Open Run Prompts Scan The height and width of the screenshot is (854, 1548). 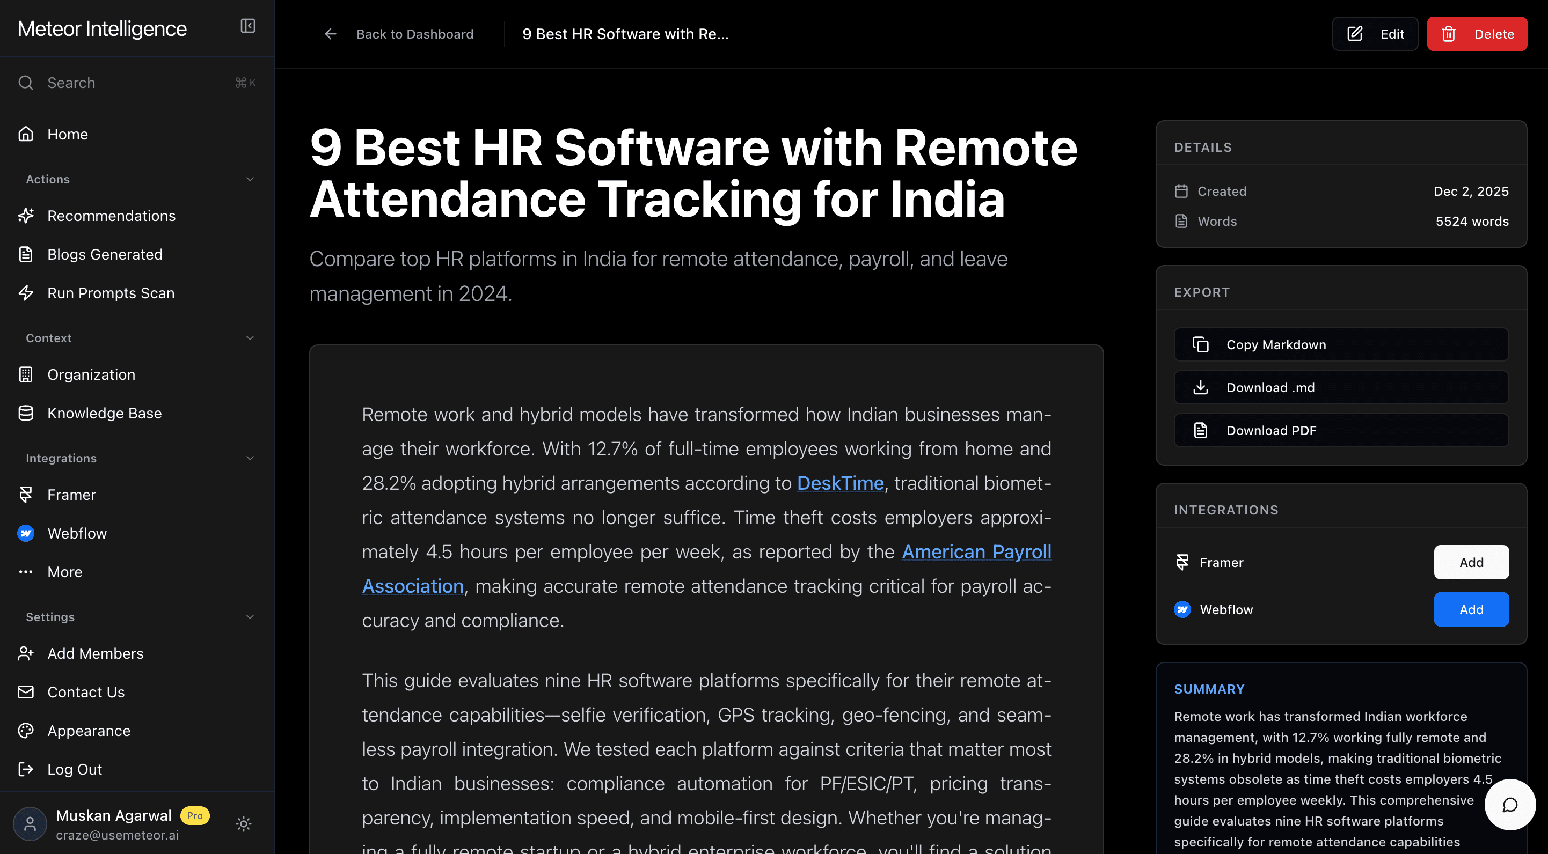pyautogui.click(x=111, y=293)
